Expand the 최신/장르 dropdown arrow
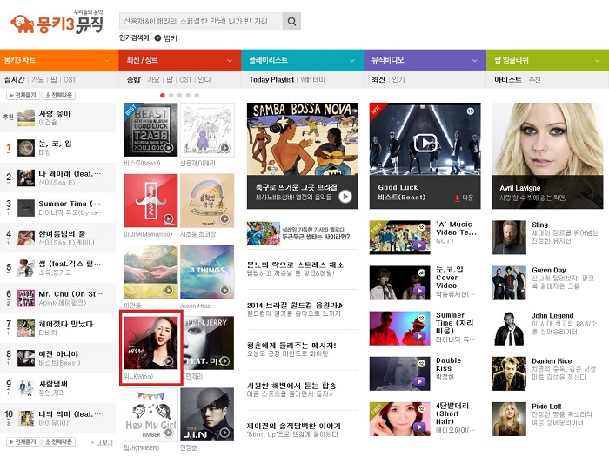The height and width of the screenshot is (457, 609). [230, 61]
